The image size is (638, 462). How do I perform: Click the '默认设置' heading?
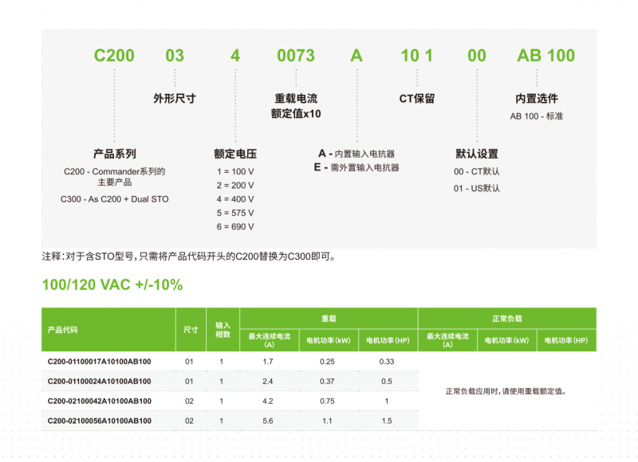tap(477, 154)
